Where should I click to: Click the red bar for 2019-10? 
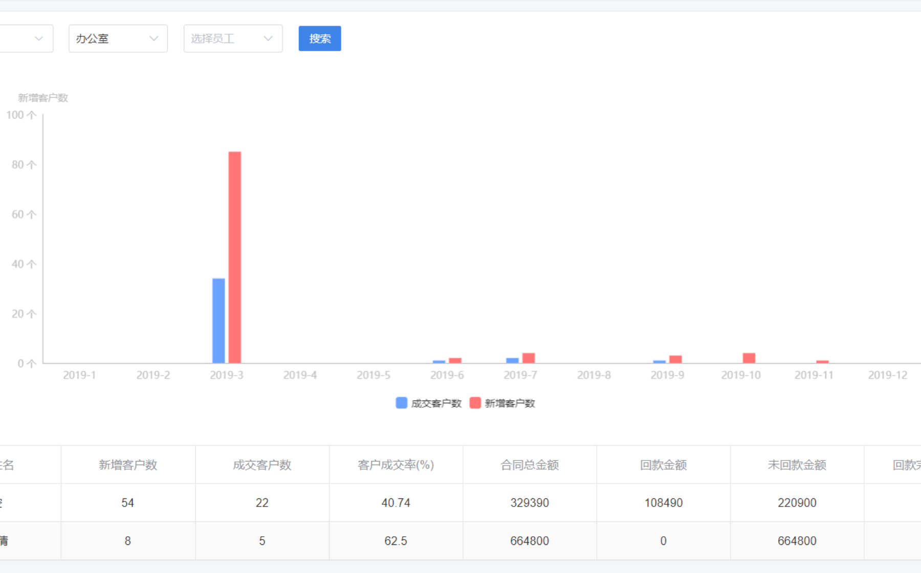749,358
